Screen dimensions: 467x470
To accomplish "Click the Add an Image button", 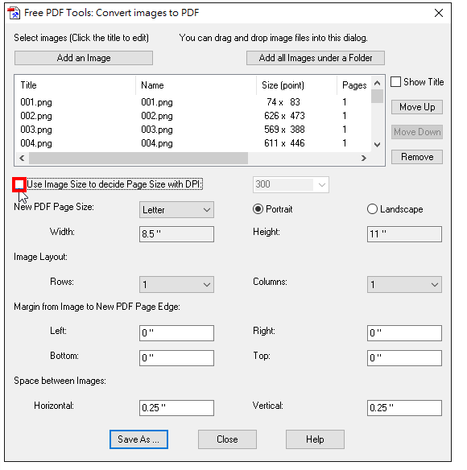I will [x=84, y=58].
